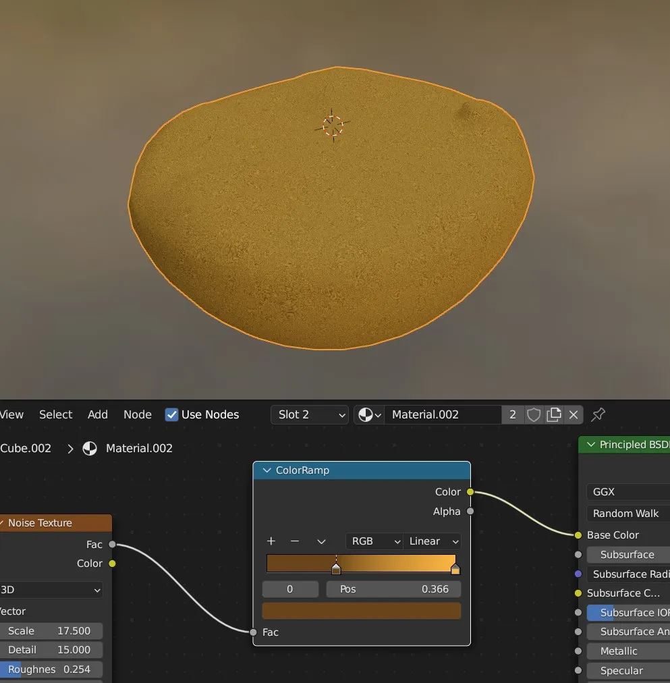The height and width of the screenshot is (683, 670).
Task: Unlink Material.002 with the X icon
Action: click(574, 414)
